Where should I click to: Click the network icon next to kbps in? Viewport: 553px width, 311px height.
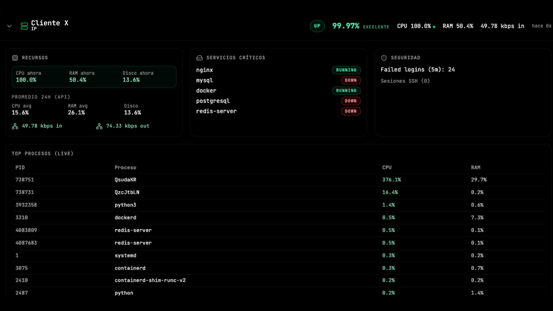(x=15, y=126)
